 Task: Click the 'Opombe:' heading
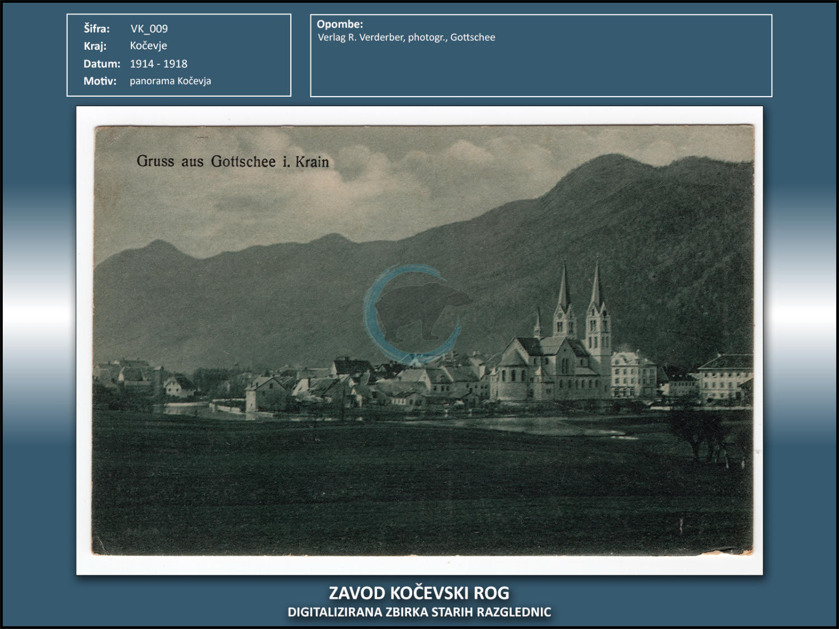[x=340, y=24]
